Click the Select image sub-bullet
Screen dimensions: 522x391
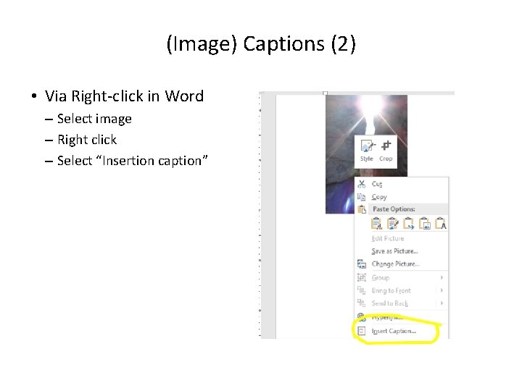click(94, 119)
